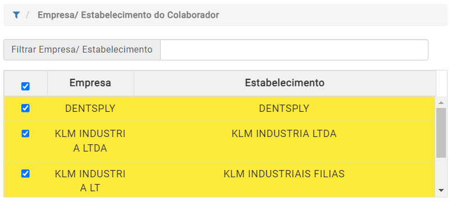Select the KLM INDUSTRIA LTDA Empresa cell
The height and width of the screenshot is (203, 456).
(x=90, y=141)
